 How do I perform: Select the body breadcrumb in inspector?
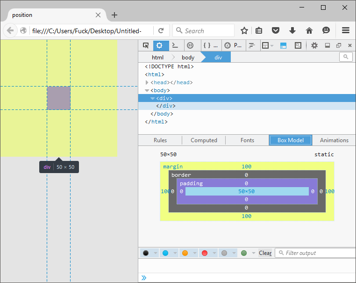(188, 57)
